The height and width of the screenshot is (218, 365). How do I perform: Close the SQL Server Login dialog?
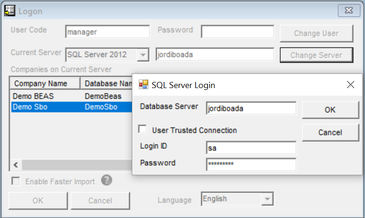pyautogui.click(x=350, y=85)
